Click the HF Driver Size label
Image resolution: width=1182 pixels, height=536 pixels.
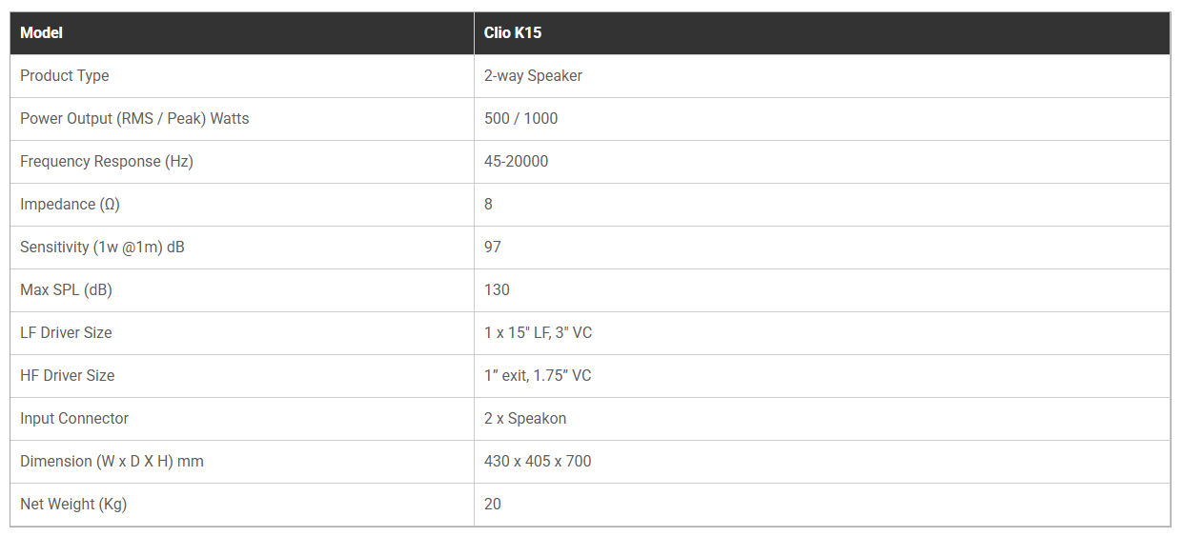pos(67,376)
